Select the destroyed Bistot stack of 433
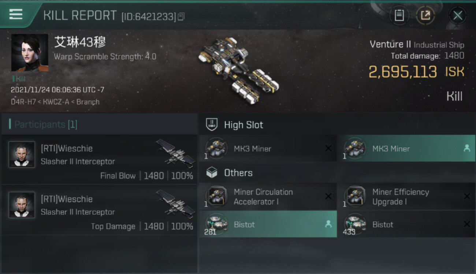This screenshot has width=476, height=274. coord(406,224)
